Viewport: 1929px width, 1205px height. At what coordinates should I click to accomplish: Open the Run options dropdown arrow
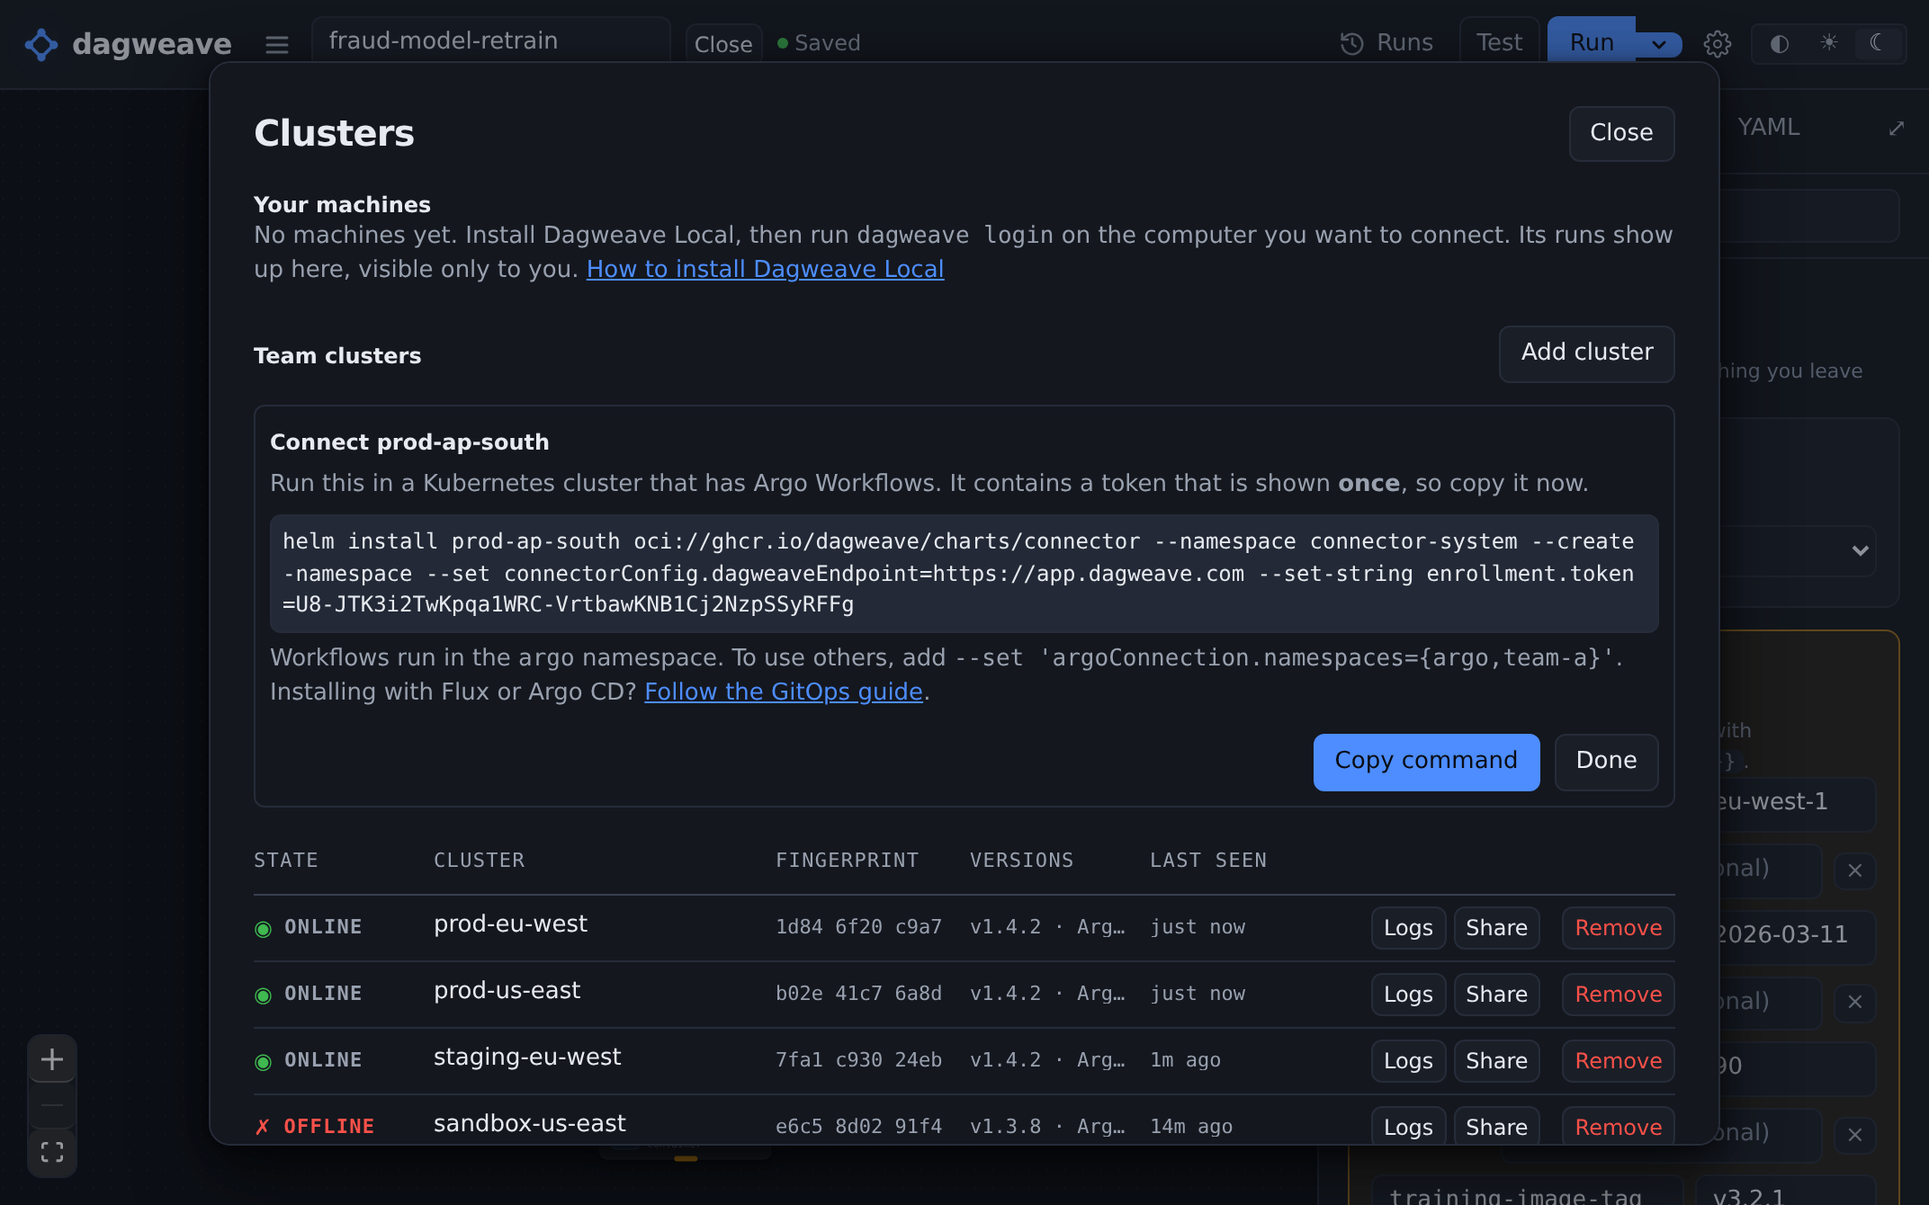(1659, 44)
